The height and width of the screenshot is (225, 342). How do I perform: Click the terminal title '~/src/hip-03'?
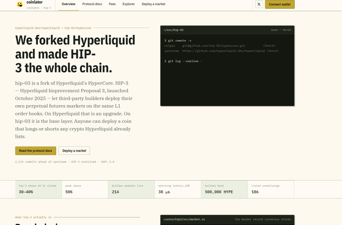click(174, 30)
